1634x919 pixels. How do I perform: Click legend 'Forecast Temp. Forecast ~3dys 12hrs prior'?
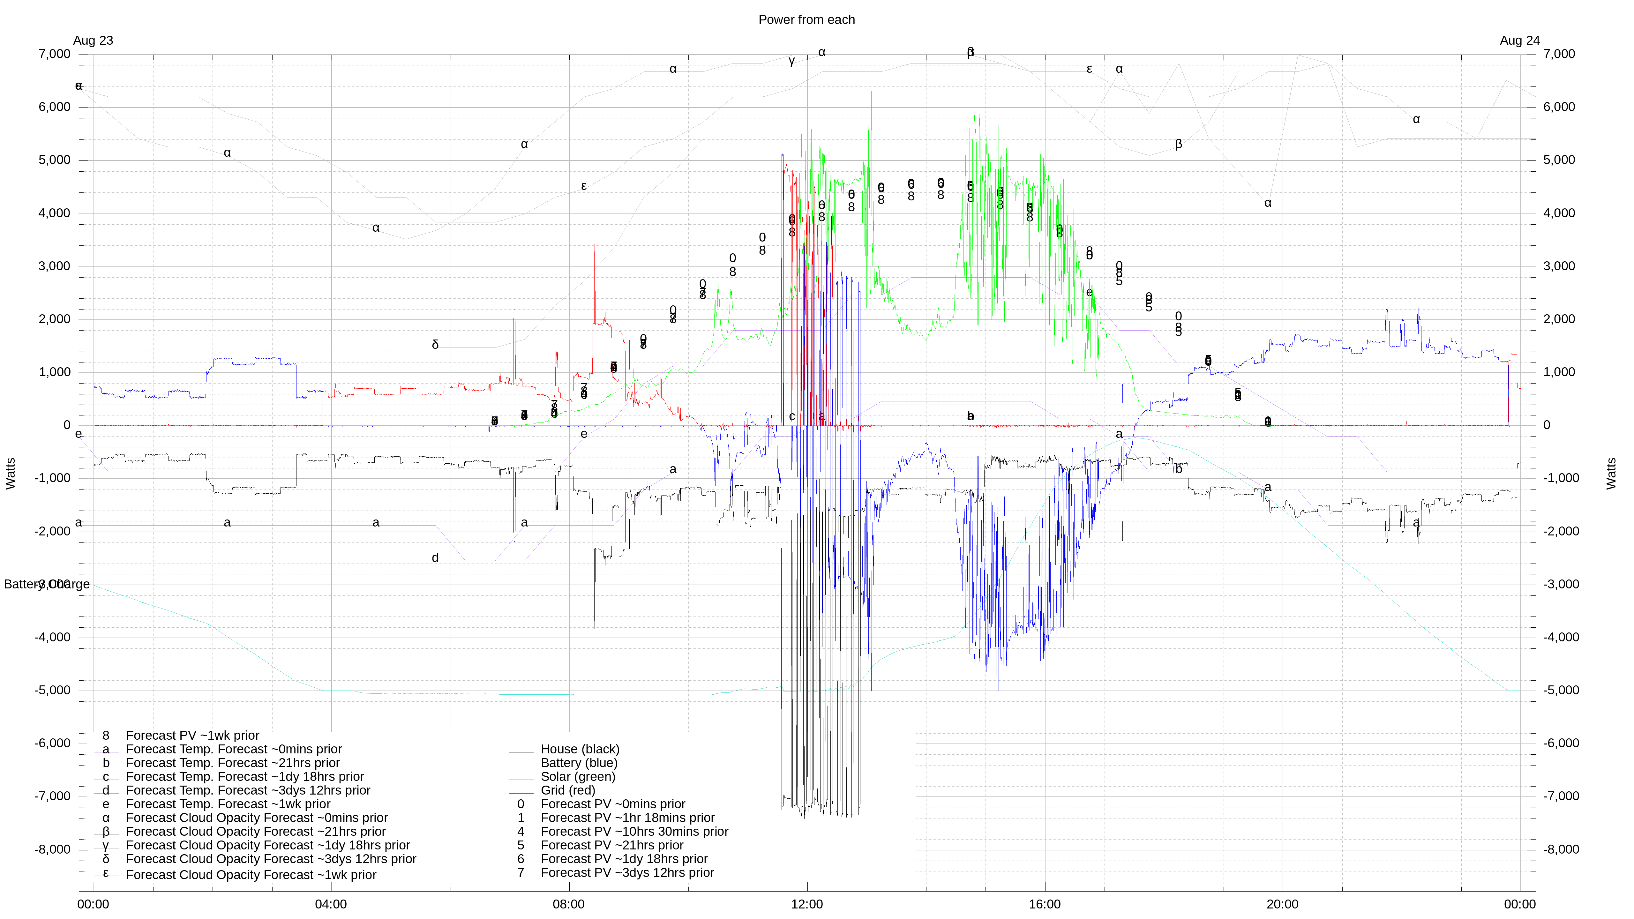pyautogui.click(x=248, y=791)
